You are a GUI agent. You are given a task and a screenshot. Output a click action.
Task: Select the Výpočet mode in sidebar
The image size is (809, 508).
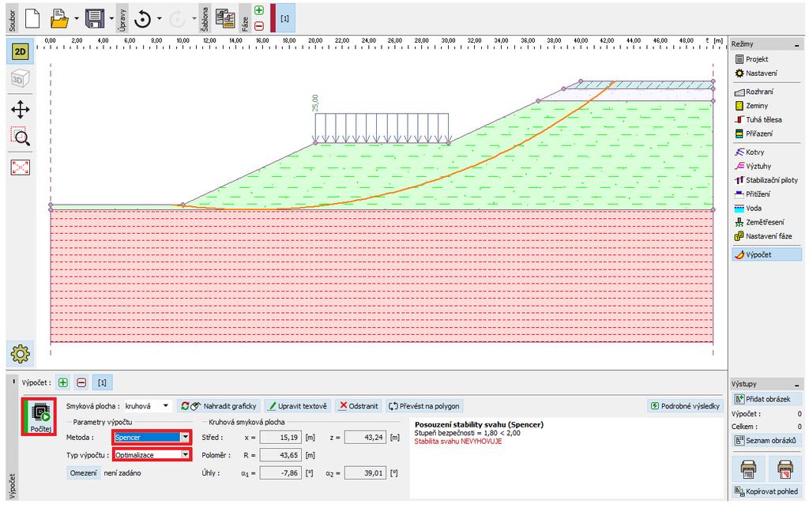pyautogui.click(x=766, y=254)
